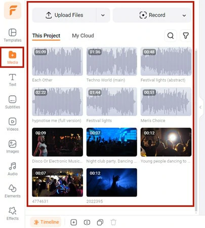Click the add track plus icon
Viewport: 205px width, 228px height.
pos(74,222)
